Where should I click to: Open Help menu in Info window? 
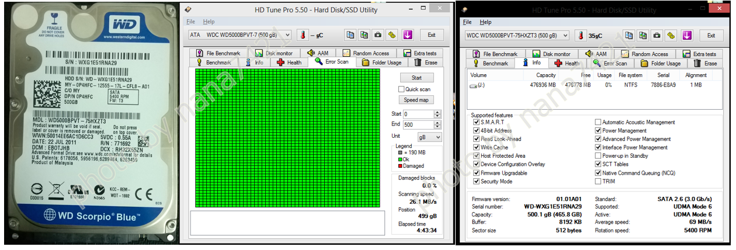coord(485,22)
